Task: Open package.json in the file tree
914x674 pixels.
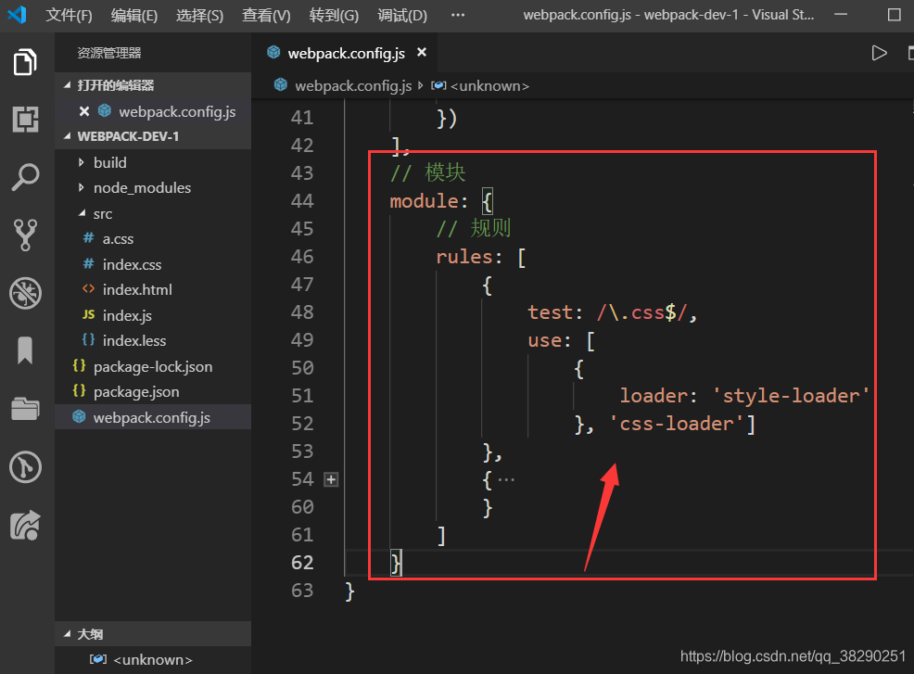Action: tap(136, 392)
